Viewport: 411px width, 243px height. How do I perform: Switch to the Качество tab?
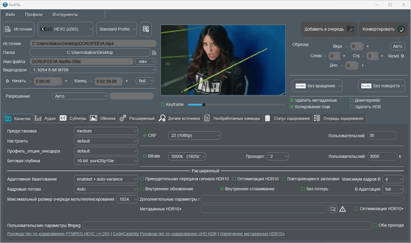click(18, 119)
